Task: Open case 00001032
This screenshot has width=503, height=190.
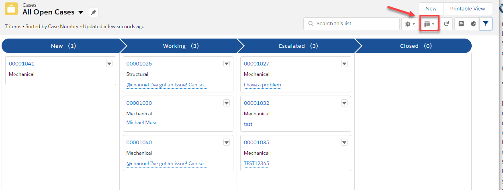Action: [x=256, y=103]
